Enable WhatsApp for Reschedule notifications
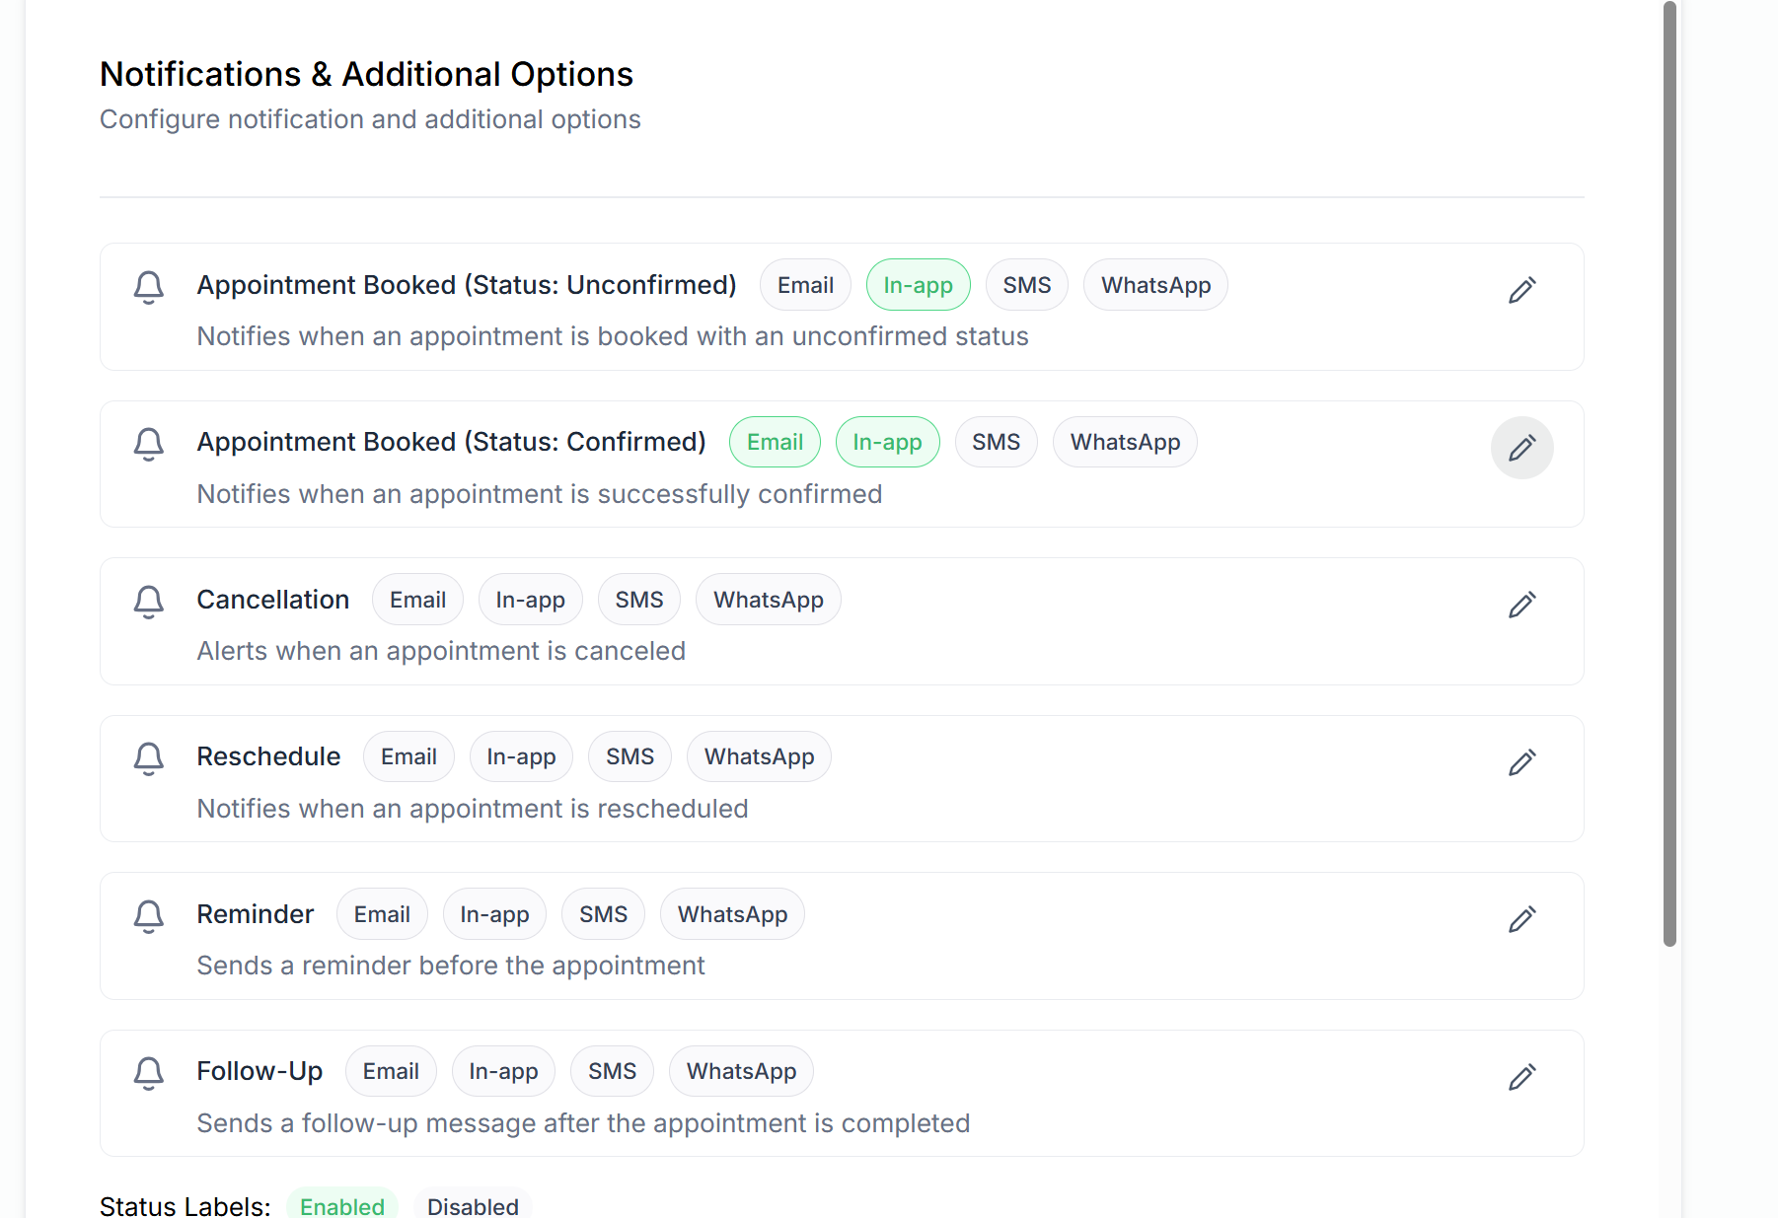The height and width of the screenshot is (1218, 1778). (x=759, y=756)
